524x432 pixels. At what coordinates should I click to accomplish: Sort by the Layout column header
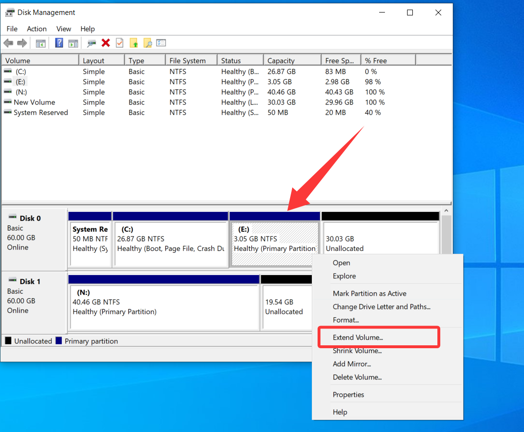pos(102,61)
